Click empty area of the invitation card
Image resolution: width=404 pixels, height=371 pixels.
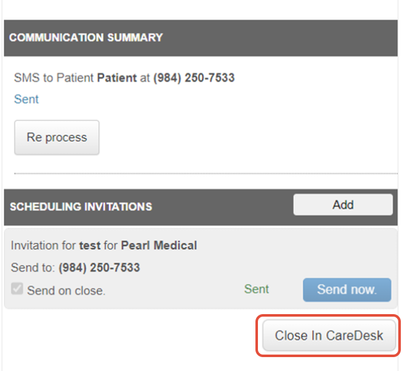(x=285, y=259)
